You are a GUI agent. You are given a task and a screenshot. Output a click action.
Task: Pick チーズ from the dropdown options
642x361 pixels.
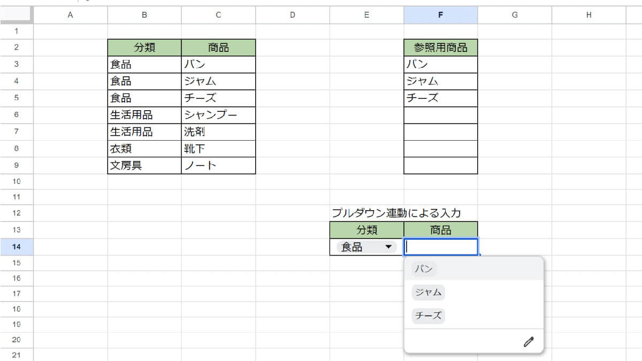tap(428, 316)
